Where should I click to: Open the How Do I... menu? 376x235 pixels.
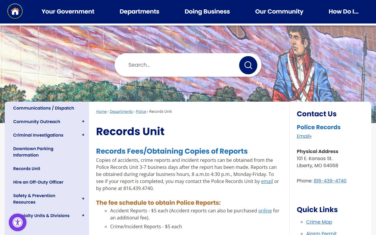pyautogui.click(x=343, y=12)
